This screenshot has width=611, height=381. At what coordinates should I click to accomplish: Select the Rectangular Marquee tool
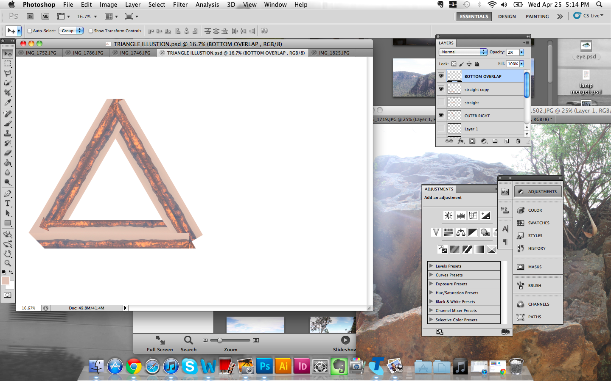click(8, 63)
